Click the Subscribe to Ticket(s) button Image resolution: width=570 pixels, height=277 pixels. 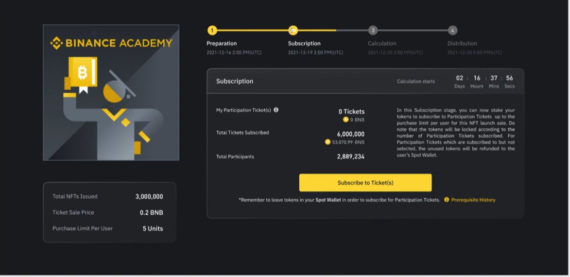(365, 183)
